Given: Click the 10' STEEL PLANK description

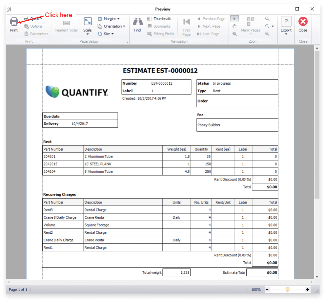Looking at the screenshot, I should [x=98, y=164].
